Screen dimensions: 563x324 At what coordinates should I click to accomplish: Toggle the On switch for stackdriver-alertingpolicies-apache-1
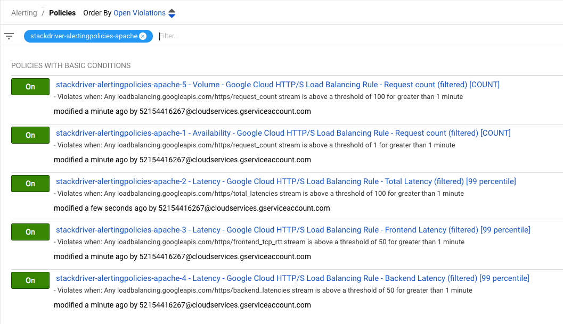coord(30,135)
